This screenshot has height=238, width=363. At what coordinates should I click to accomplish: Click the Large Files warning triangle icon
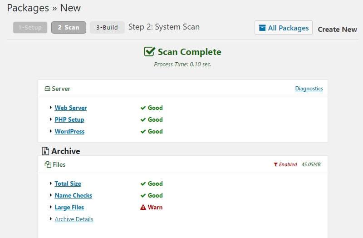143,208
